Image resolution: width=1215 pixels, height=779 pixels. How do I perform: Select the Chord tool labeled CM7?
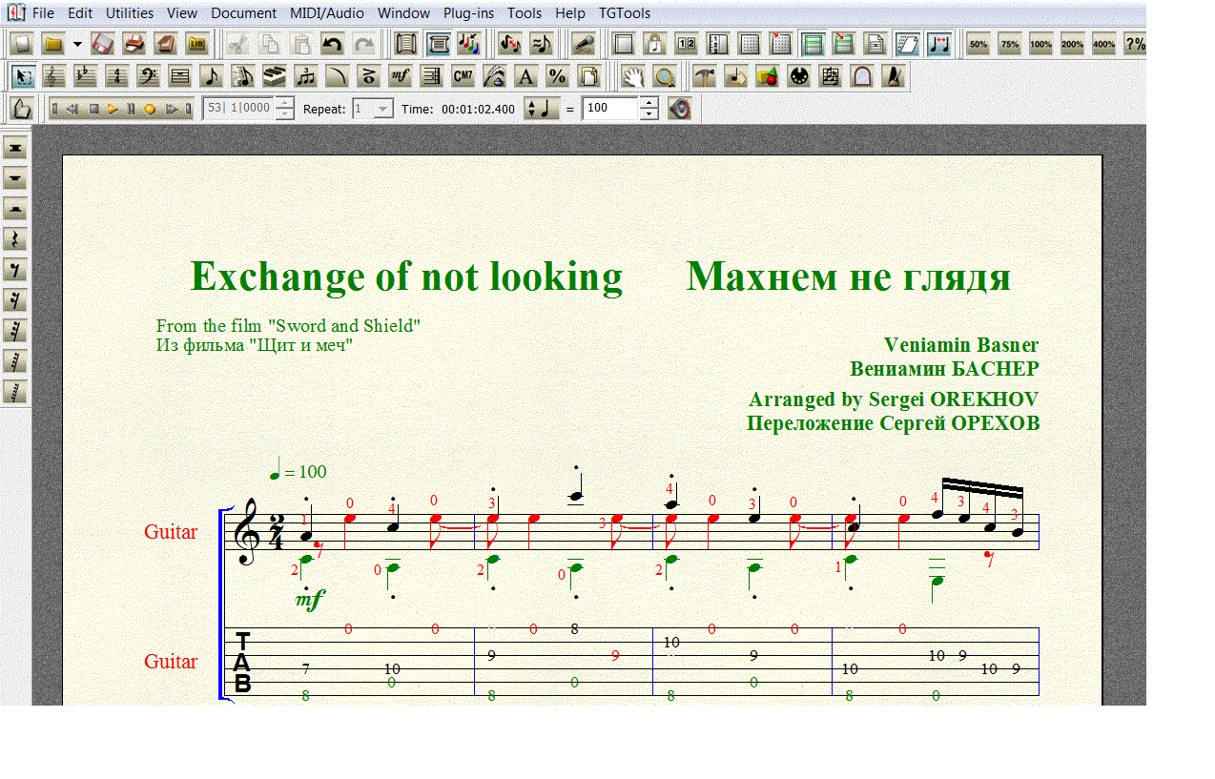coord(463,76)
